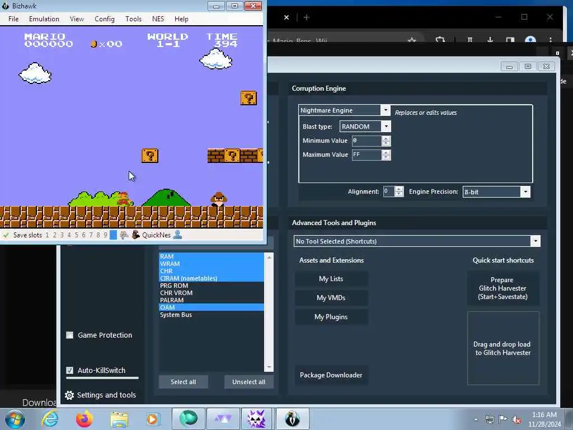Select save slot 5
The height and width of the screenshot is (430, 573).
(76, 235)
